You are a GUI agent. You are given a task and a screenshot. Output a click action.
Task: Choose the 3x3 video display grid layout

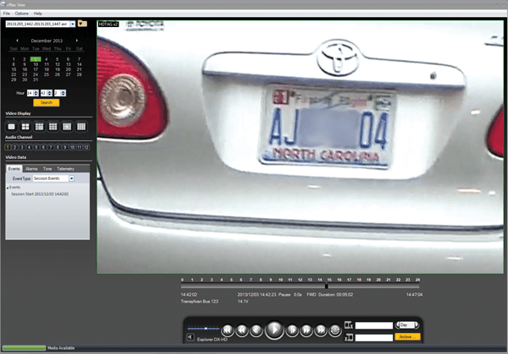pos(53,127)
